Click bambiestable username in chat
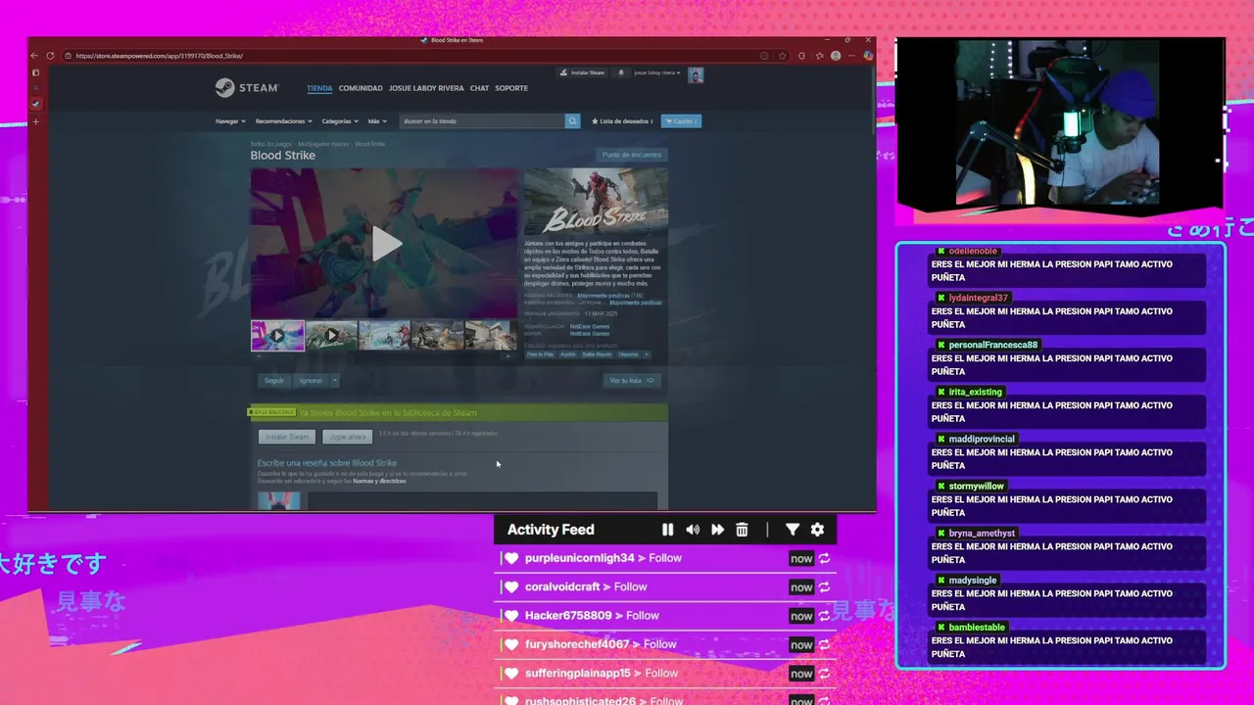 coord(977,627)
